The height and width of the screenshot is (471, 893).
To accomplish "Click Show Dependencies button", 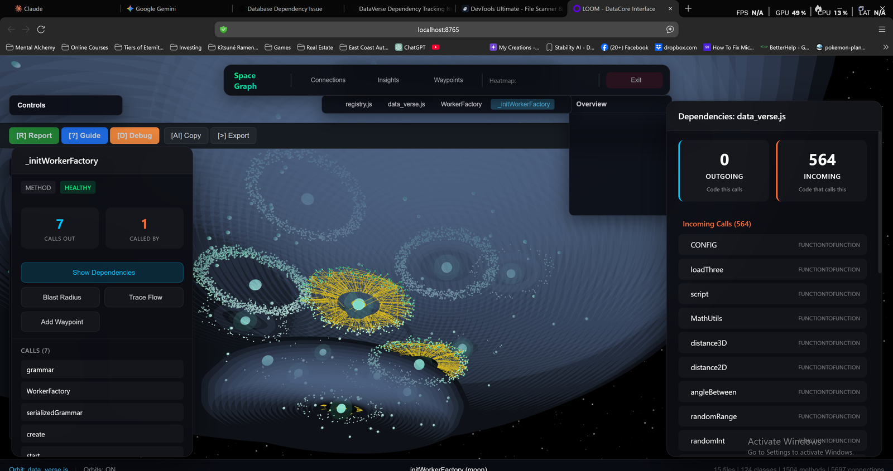I will [102, 273].
